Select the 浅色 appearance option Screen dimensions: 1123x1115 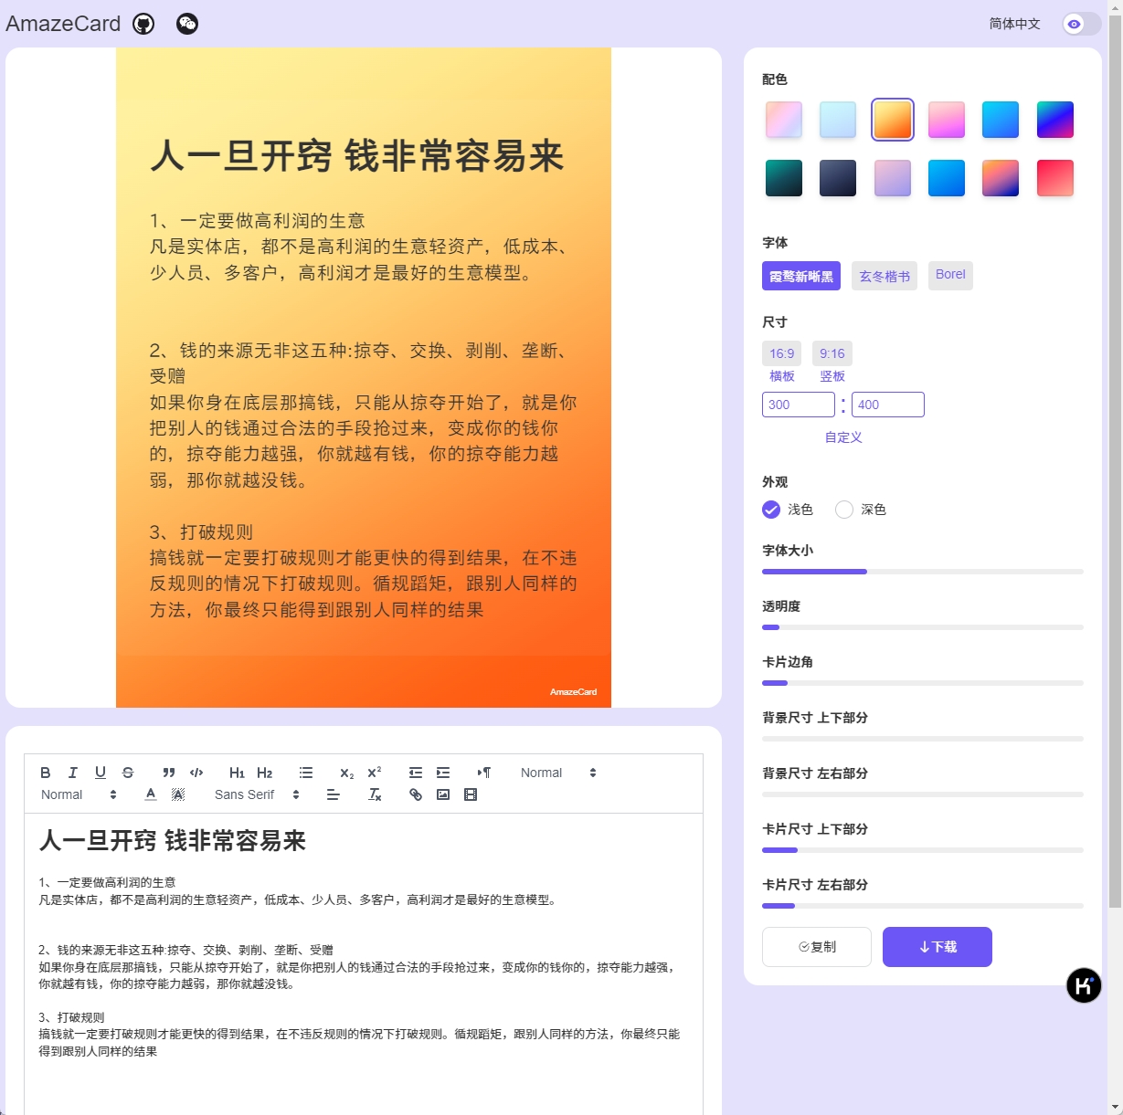[788, 510]
